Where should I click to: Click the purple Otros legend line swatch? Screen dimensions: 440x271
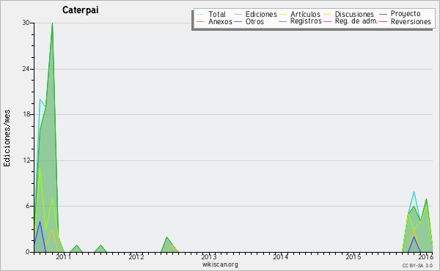238,21
